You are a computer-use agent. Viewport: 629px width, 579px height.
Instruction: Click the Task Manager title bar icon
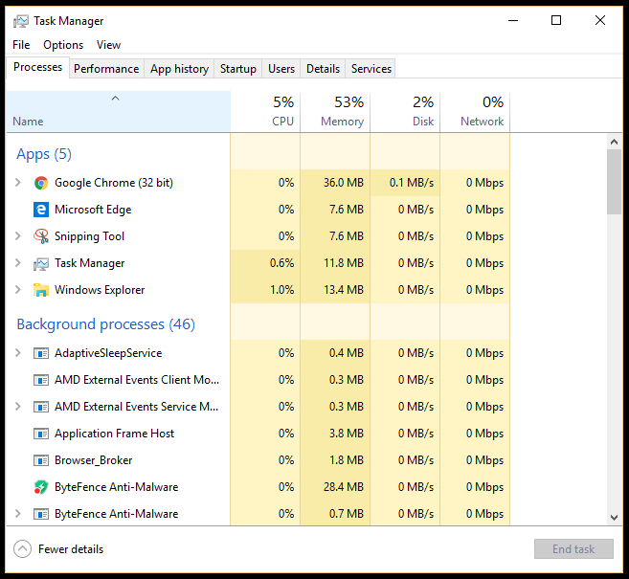pyautogui.click(x=21, y=21)
